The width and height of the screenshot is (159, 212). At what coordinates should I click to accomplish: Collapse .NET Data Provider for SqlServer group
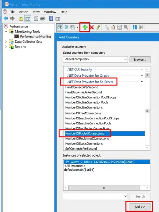coord(142,82)
